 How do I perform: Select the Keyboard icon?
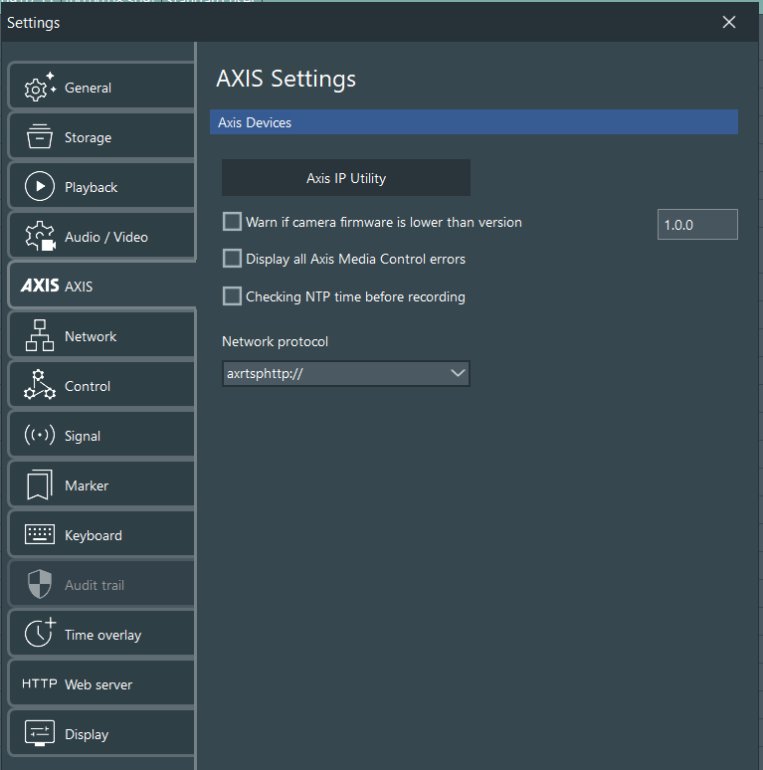tap(39, 535)
